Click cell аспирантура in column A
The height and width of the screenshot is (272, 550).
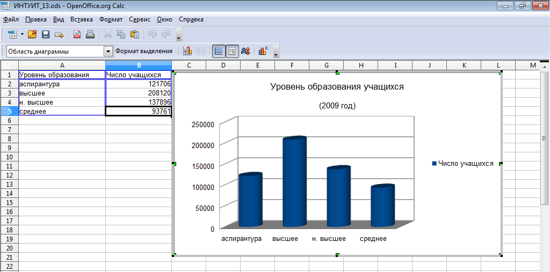(x=62, y=84)
